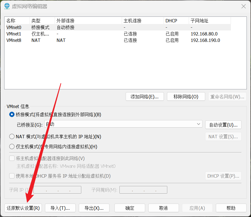251x217 pixels.
Task: Click the 外部连接 column header
Action: tap(88, 21)
